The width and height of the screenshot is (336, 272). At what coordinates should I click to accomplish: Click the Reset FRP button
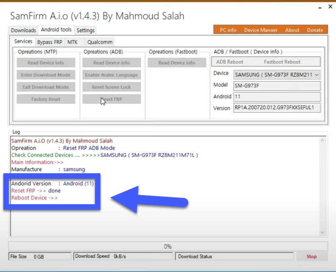(x=112, y=99)
